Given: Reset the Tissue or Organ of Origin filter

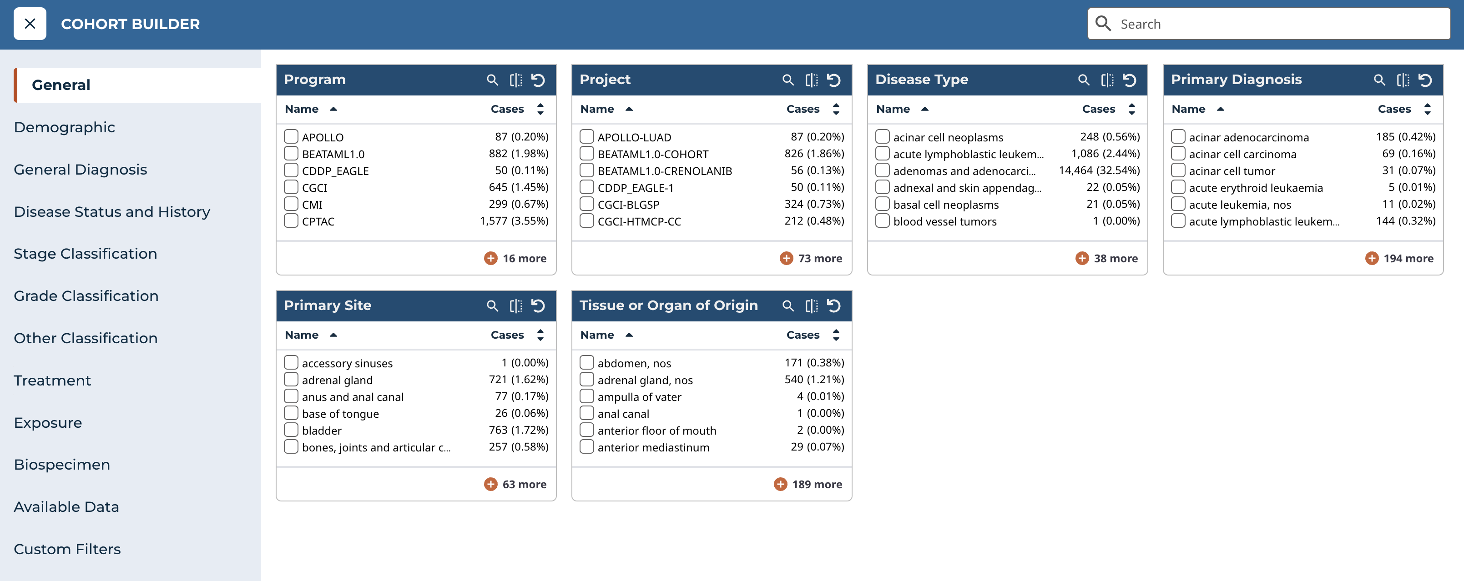Looking at the screenshot, I should pos(834,306).
